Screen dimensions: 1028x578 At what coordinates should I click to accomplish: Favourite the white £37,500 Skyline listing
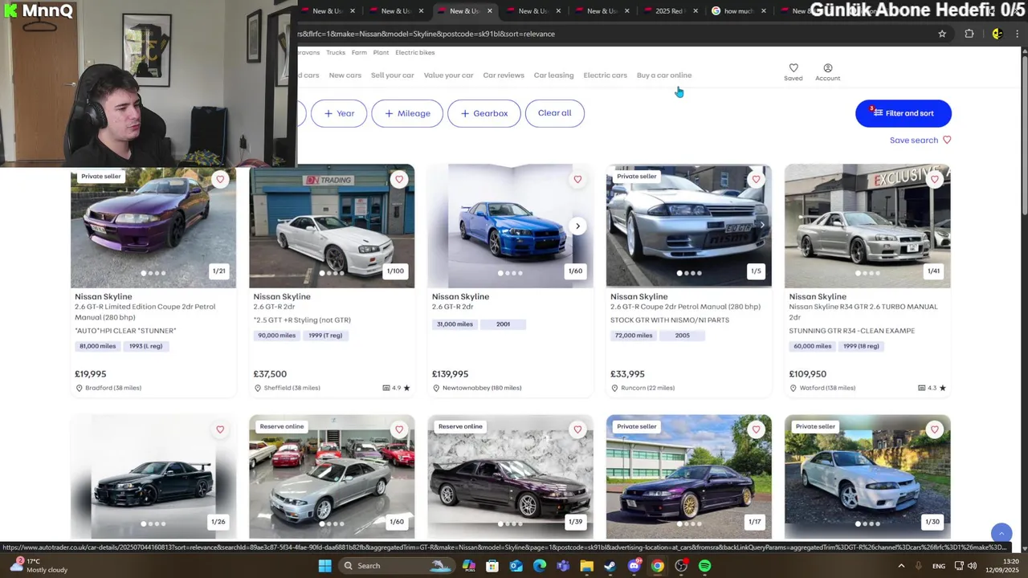(399, 179)
